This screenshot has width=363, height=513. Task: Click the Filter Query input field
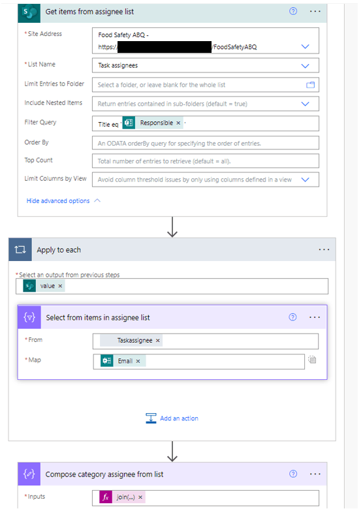pyautogui.click(x=206, y=123)
